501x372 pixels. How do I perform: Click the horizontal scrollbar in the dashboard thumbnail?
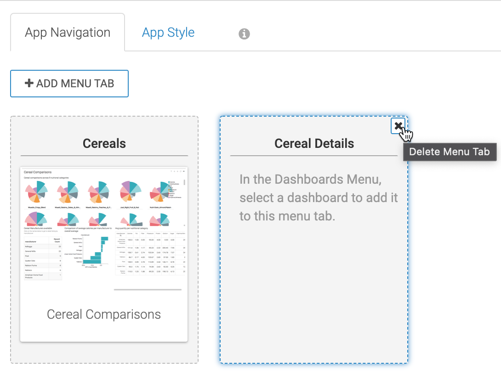148,290
